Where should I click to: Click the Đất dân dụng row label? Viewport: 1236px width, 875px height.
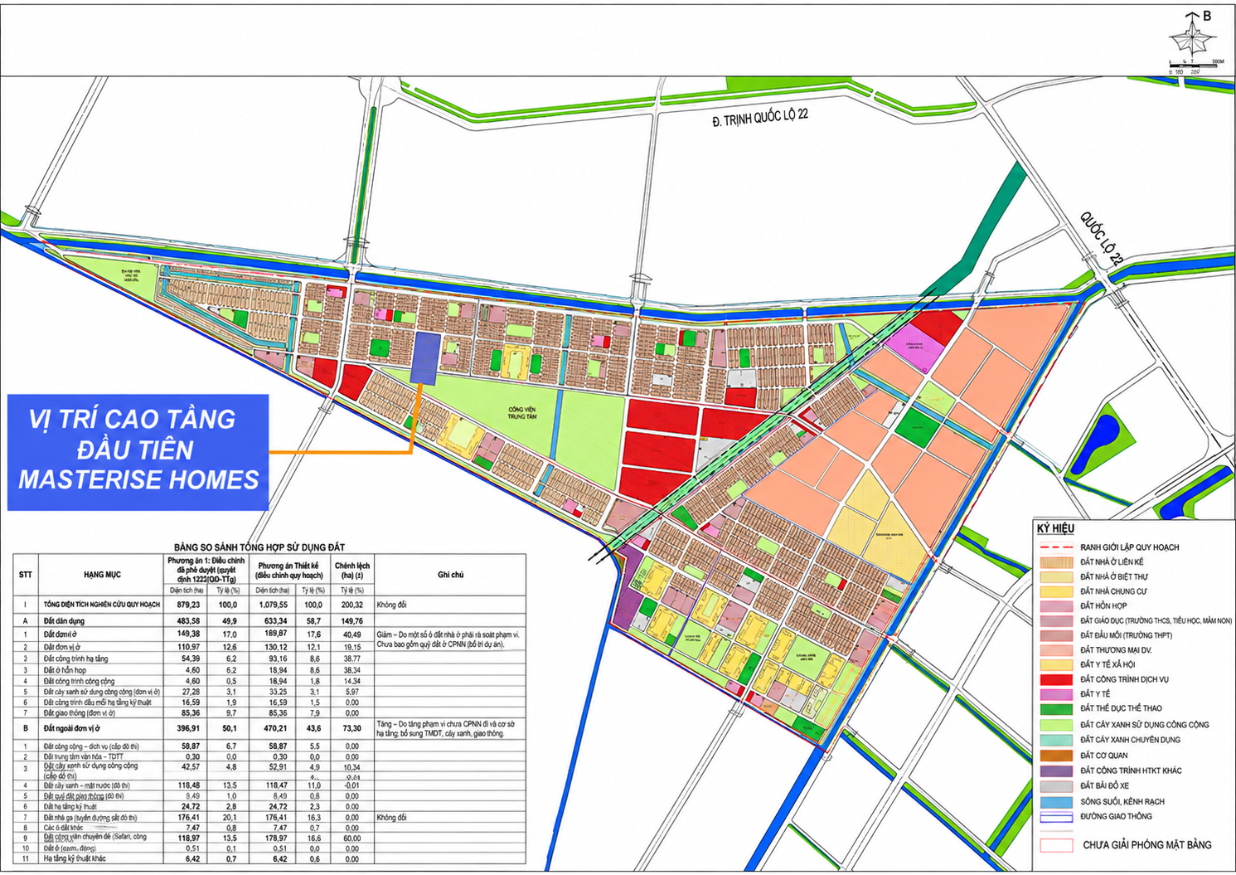65,620
